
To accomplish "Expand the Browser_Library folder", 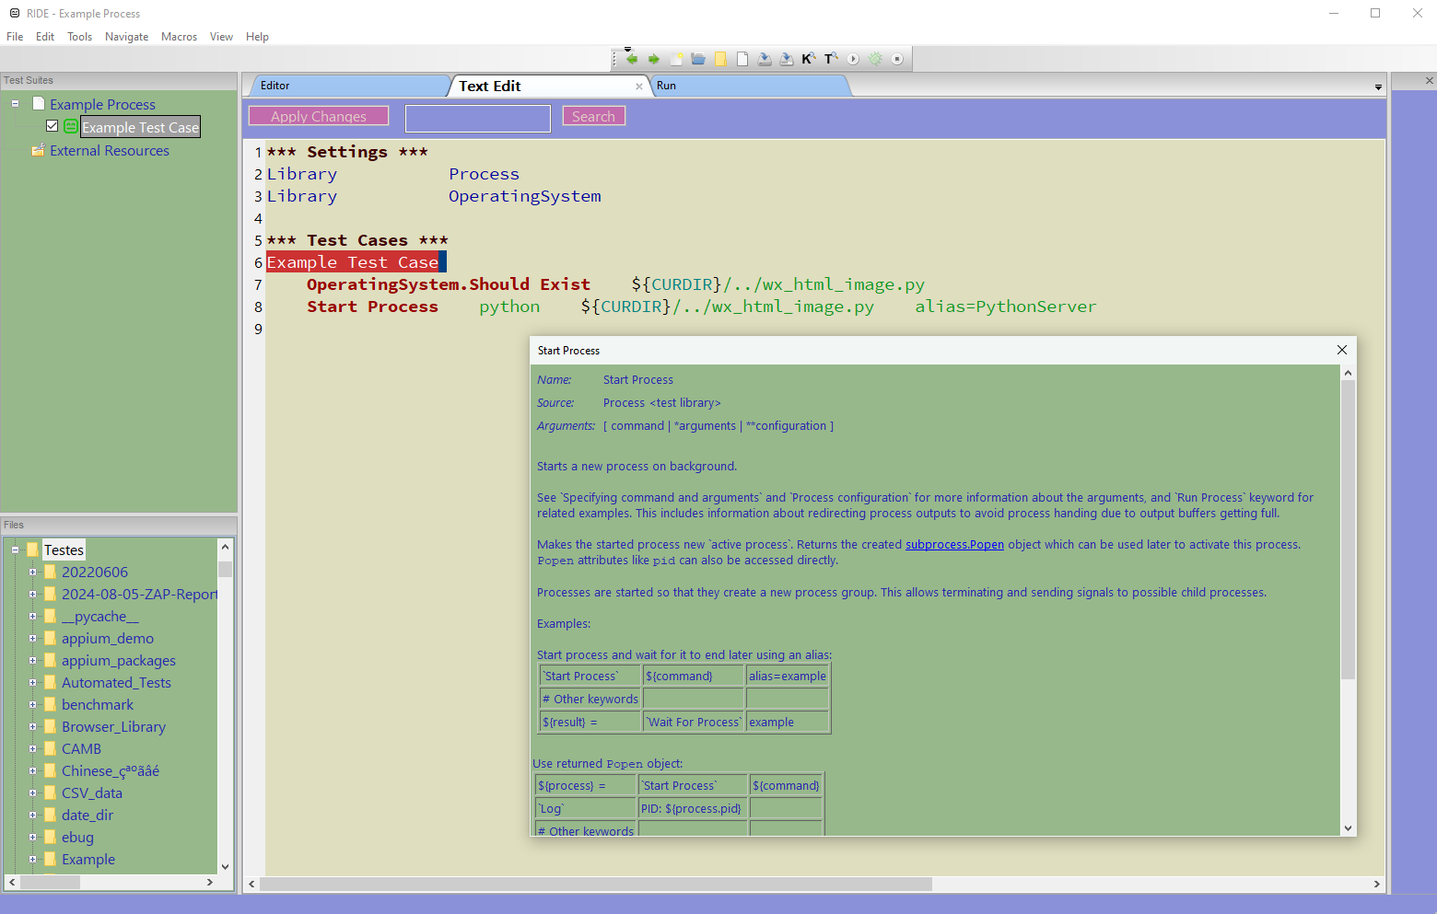I will point(32,726).
